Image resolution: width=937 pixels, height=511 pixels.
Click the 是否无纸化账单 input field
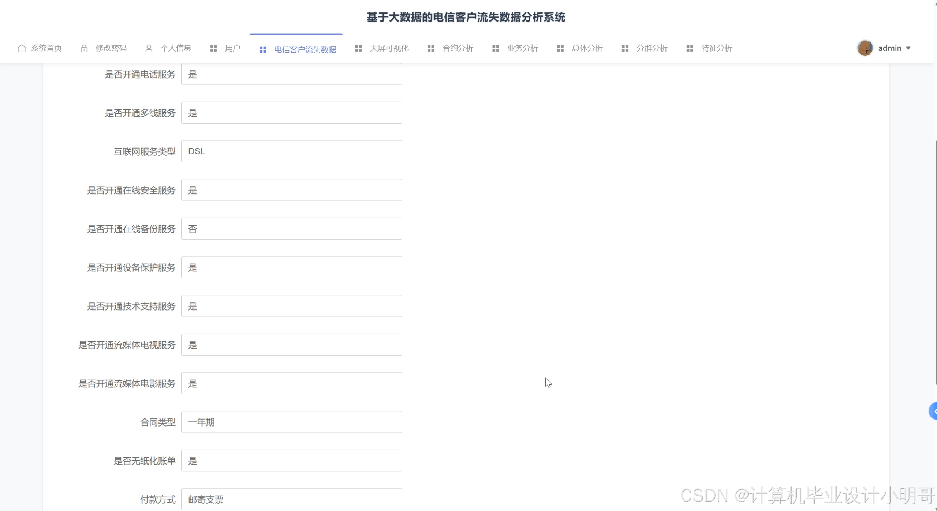click(291, 461)
